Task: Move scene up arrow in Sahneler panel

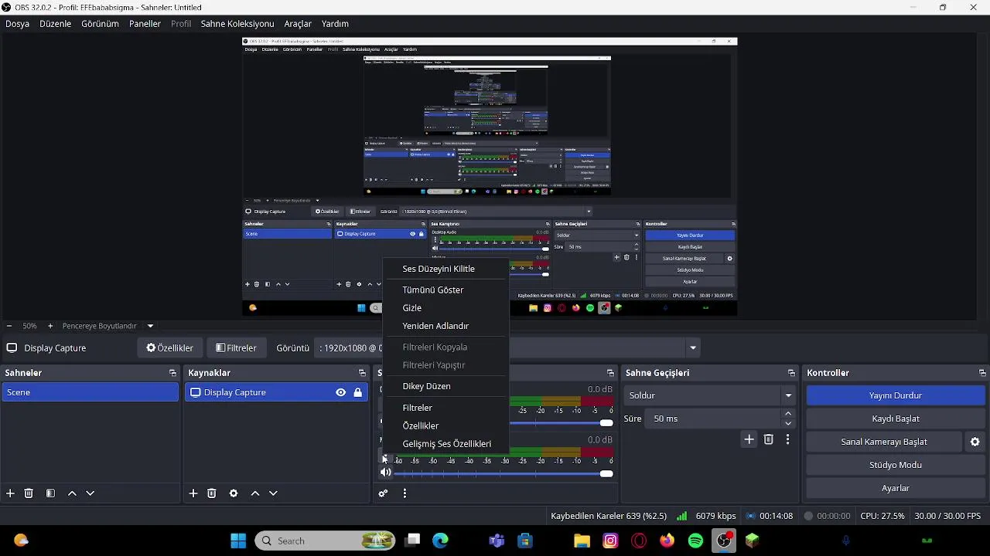Action: (x=72, y=493)
